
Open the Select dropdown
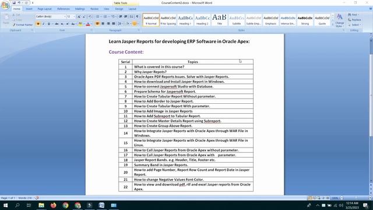(354, 24)
